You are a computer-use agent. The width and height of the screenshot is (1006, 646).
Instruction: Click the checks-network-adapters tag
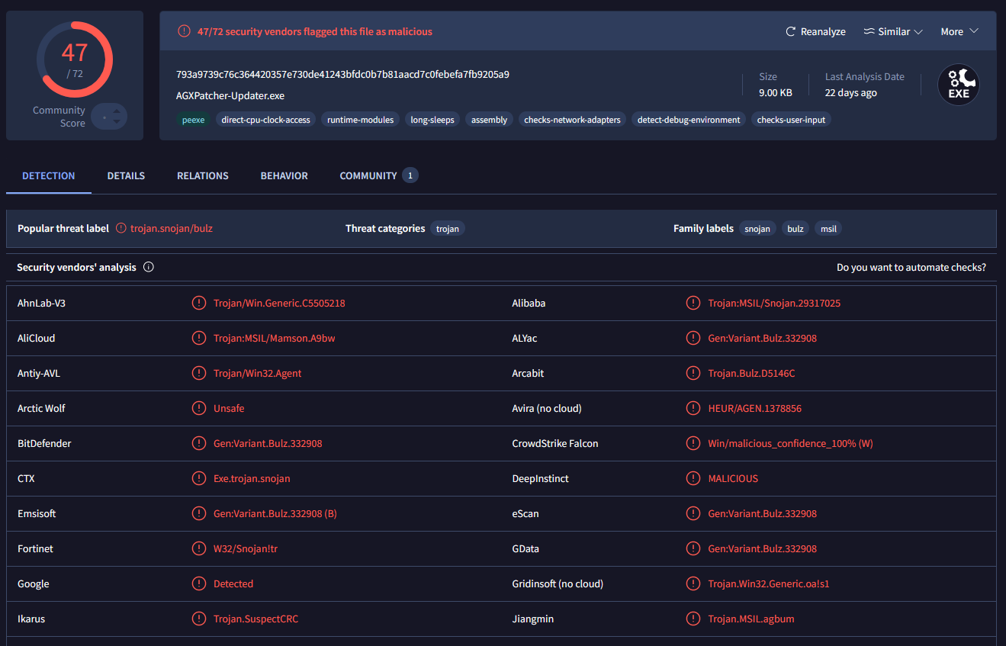tap(573, 120)
